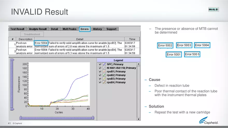Disable the IS1081-IS6110; Primary curve checkbox
228x128 pixels.
tap(100, 68)
